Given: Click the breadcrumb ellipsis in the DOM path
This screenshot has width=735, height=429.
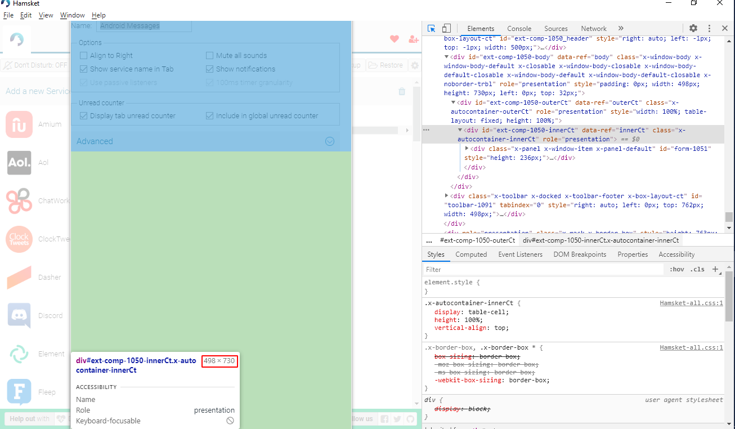Looking at the screenshot, I should 429,240.
